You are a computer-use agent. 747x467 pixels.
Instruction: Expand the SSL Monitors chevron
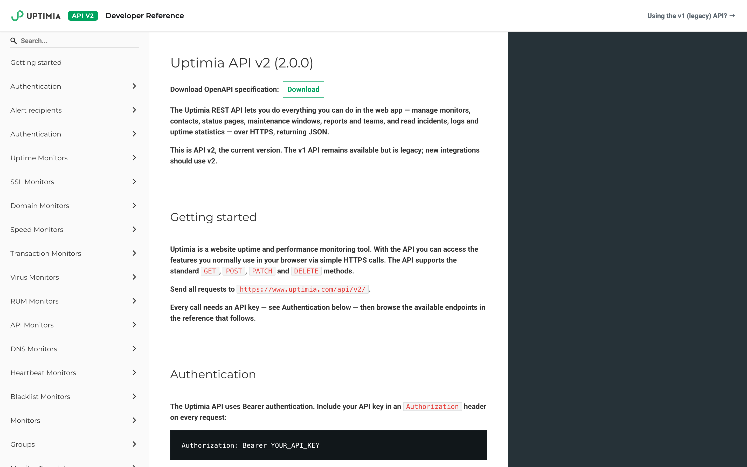[134, 182]
